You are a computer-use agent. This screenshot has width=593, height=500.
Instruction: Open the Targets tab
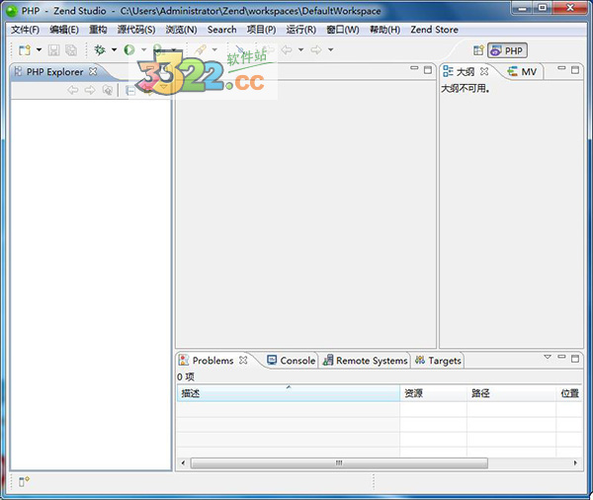pyautogui.click(x=439, y=361)
